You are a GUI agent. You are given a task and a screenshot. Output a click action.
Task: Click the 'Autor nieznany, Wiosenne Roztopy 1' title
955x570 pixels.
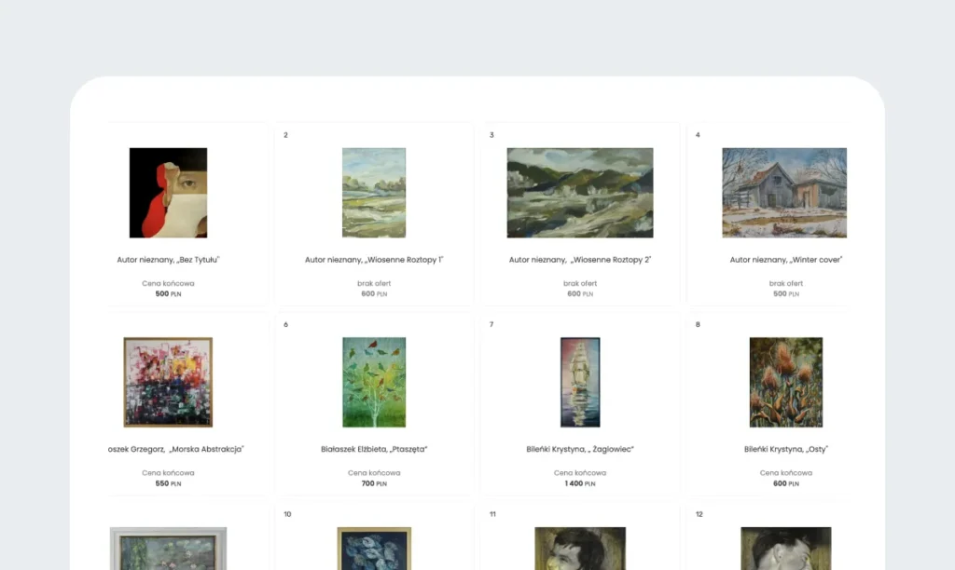point(374,260)
